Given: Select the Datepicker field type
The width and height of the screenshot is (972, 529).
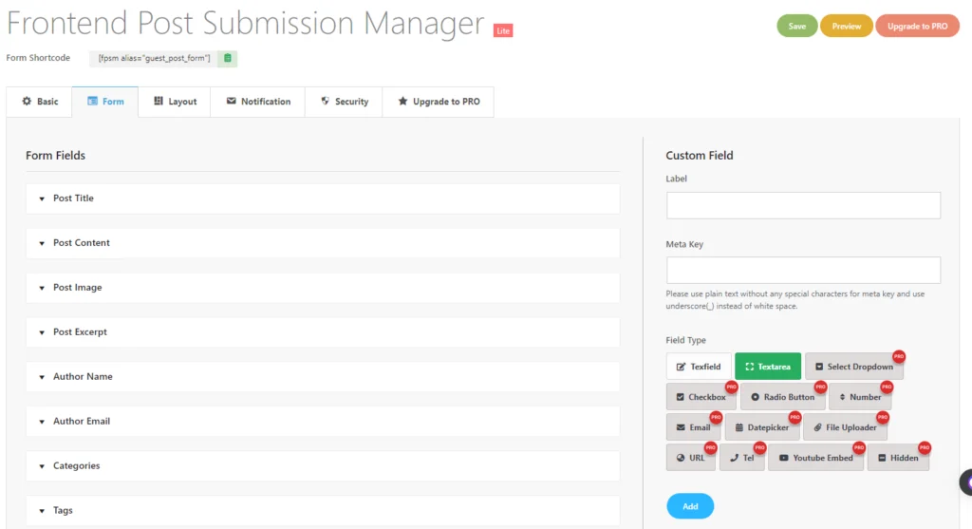Looking at the screenshot, I should click(x=761, y=427).
